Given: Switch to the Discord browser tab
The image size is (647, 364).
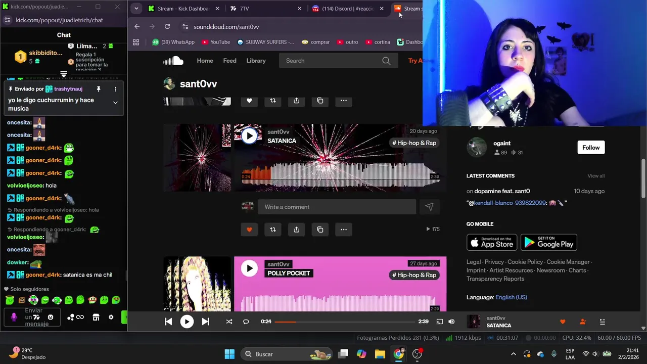Looking at the screenshot, I should click(x=348, y=9).
